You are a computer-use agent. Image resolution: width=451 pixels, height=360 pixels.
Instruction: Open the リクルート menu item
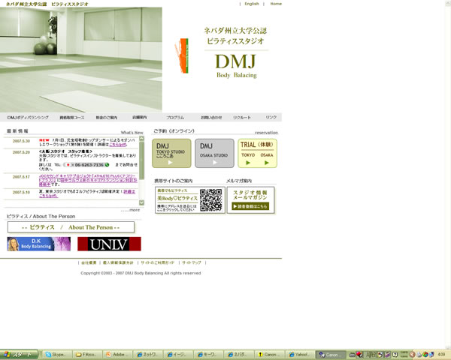242,118
